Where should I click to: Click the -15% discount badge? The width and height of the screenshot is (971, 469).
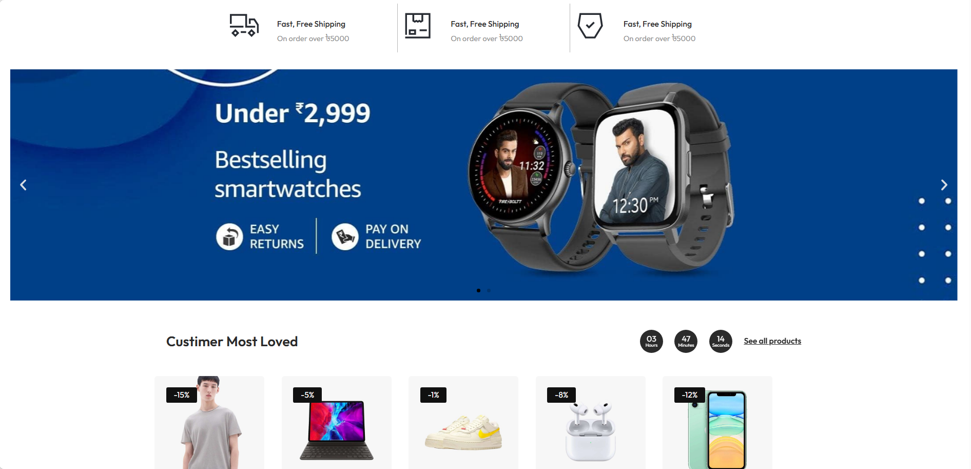[x=182, y=395]
